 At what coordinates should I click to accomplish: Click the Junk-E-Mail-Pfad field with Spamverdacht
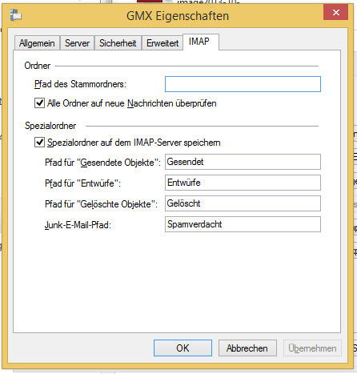243,224
